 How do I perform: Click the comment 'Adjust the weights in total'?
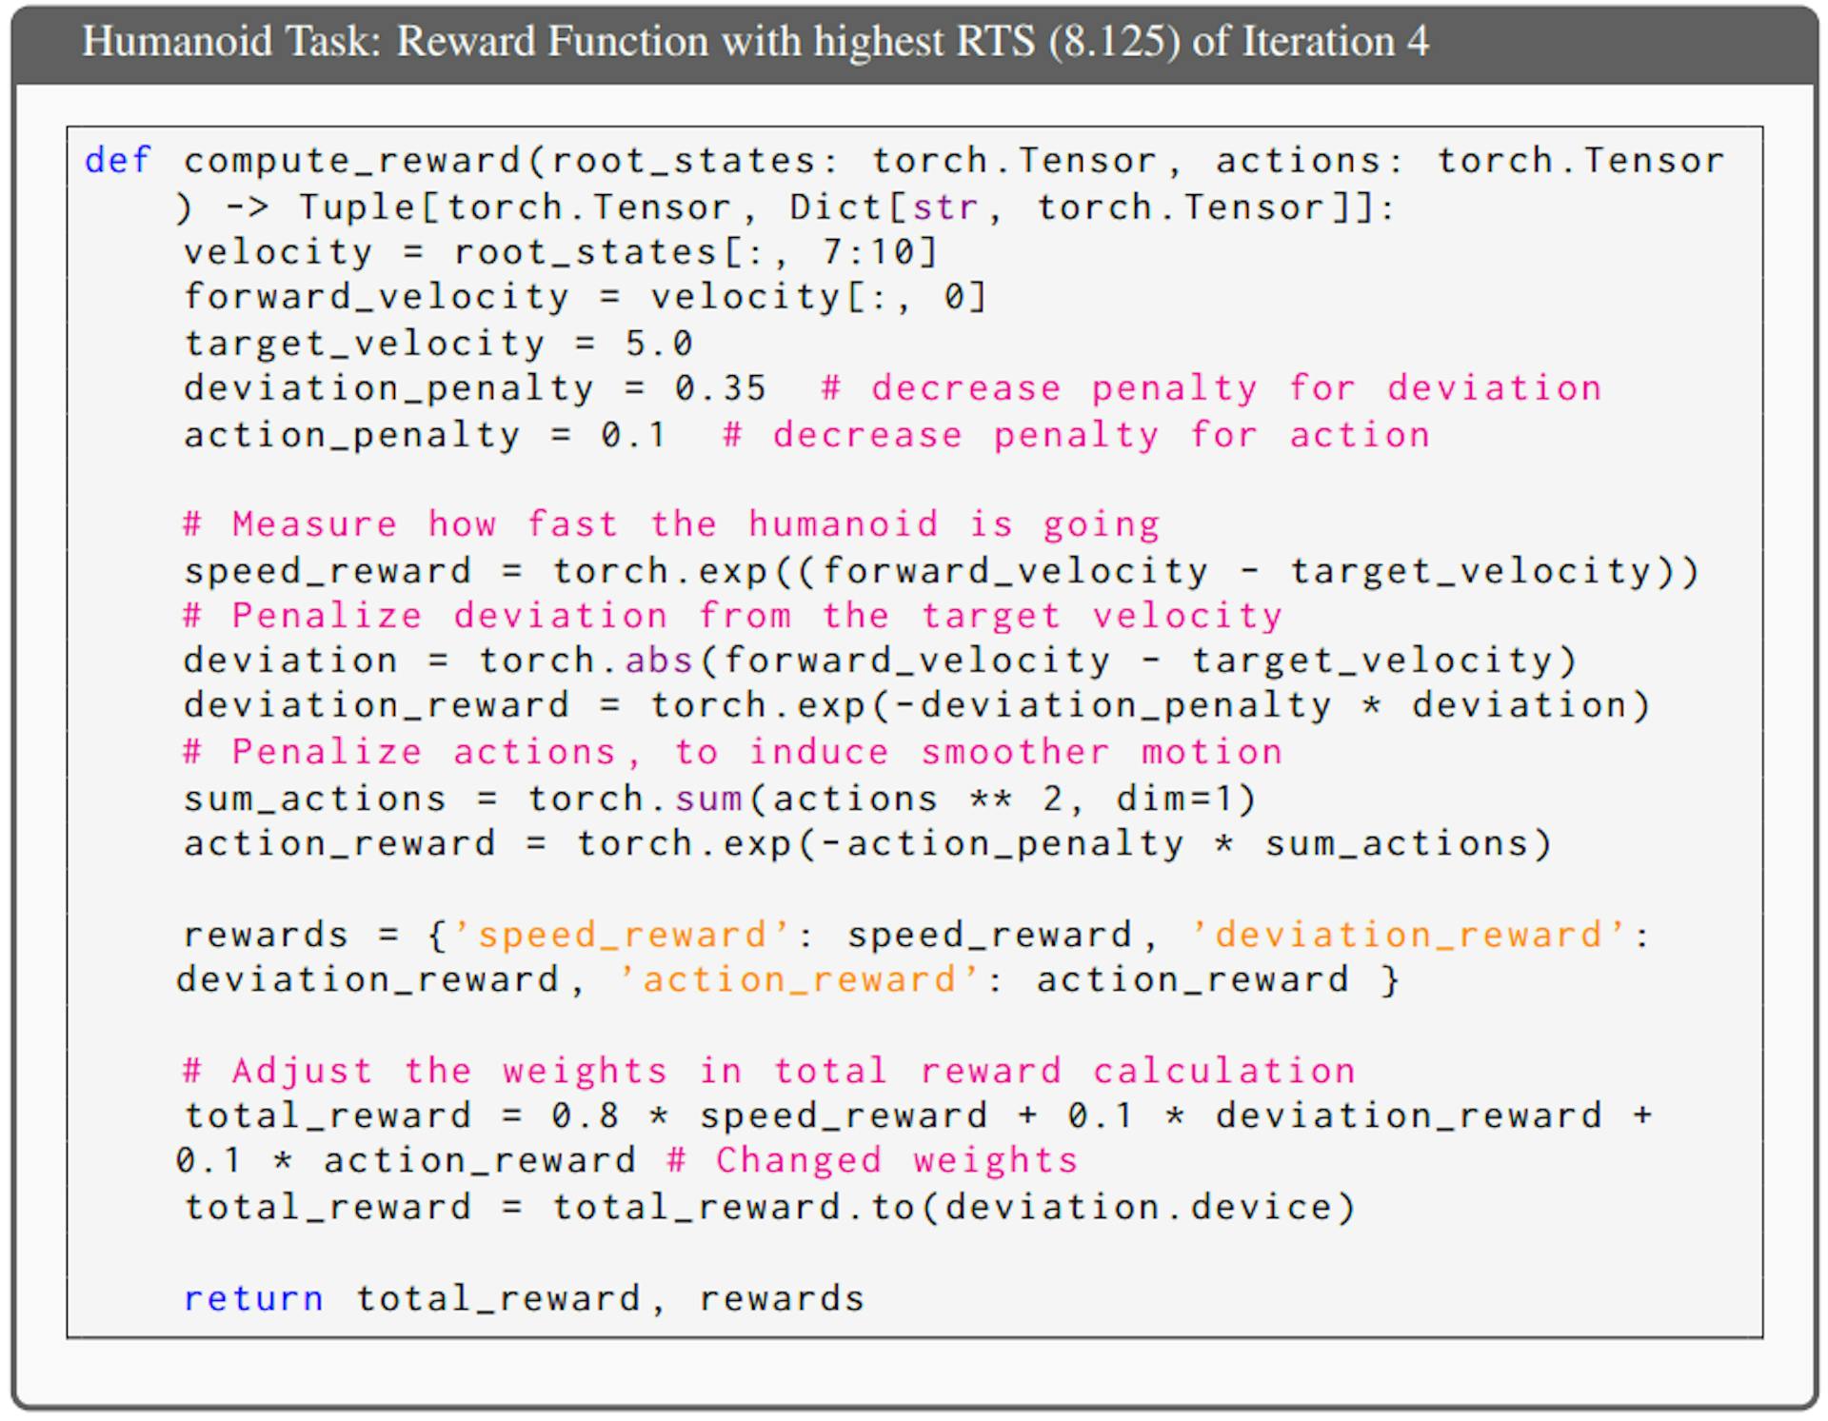tap(768, 1071)
